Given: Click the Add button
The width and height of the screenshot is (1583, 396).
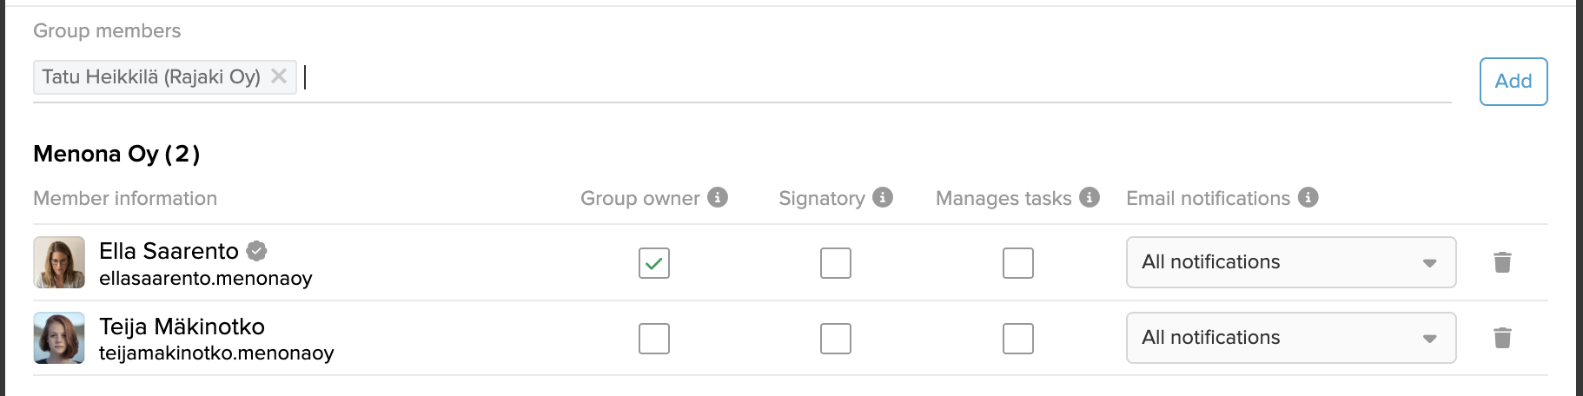Looking at the screenshot, I should pos(1513,82).
